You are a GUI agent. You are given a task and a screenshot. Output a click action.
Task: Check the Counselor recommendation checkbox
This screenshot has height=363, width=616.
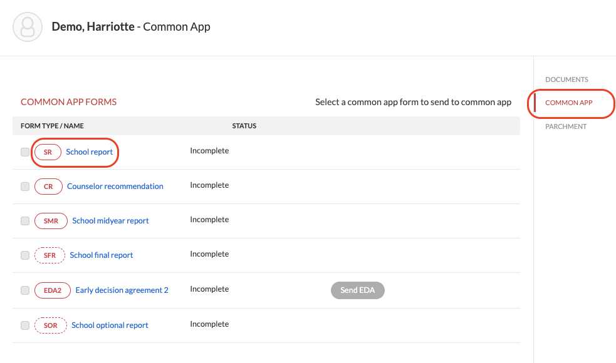pos(25,187)
